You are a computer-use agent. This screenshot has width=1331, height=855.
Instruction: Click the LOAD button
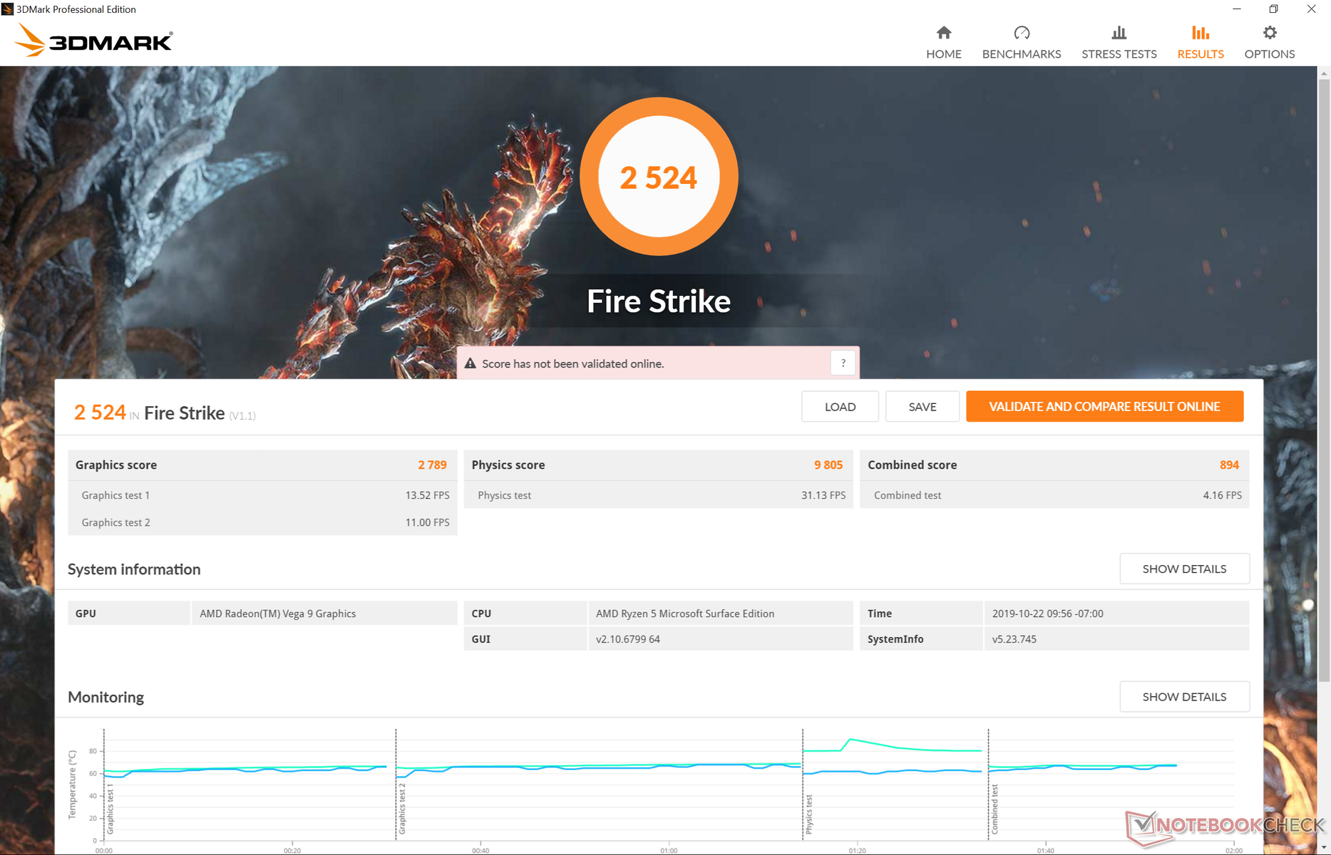[840, 407]
